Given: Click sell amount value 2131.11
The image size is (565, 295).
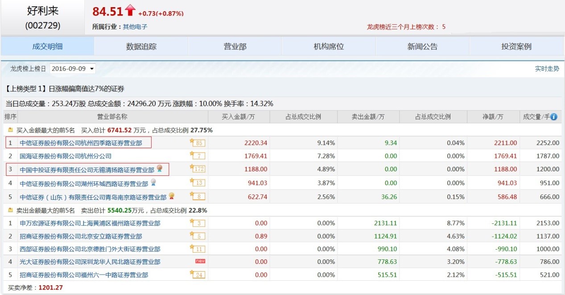Looking at the screenshot, I should (x=385, y=223).
